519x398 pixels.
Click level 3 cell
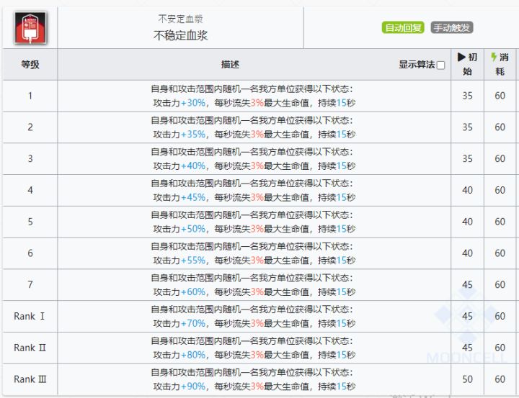(30, 158)
